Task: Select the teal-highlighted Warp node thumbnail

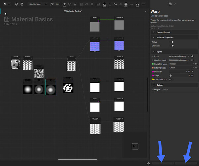Action: [51, 89]
